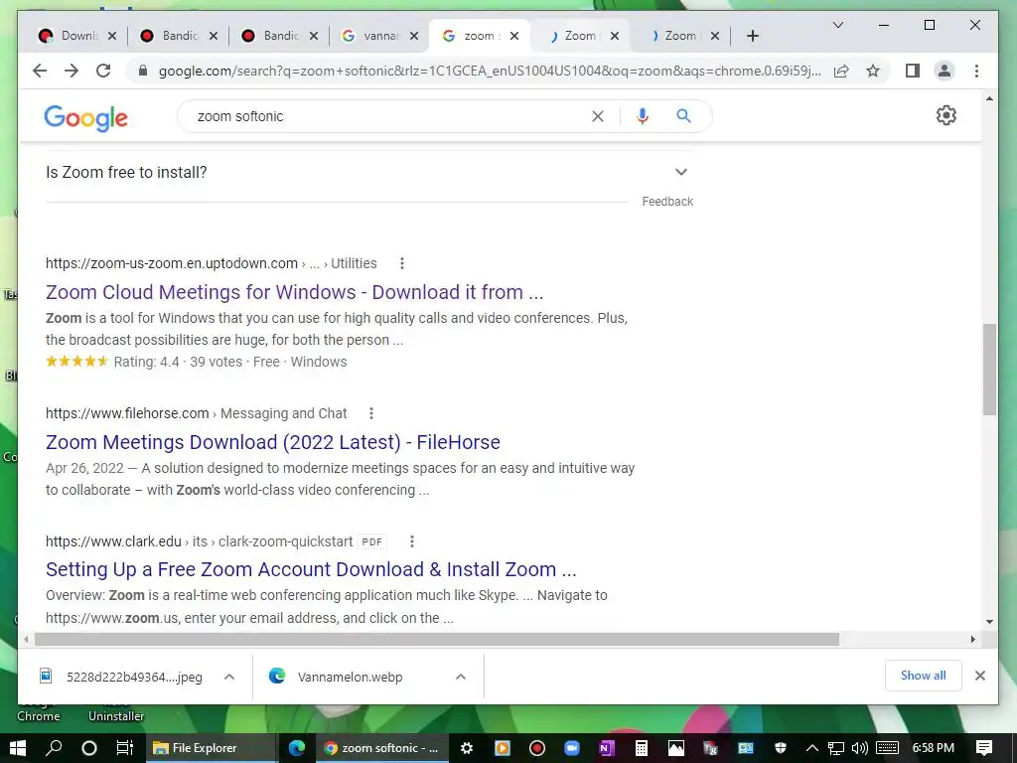This screenshot has width=1017, height=763.
Task: Clear the Google search box
Action: point(597,116)
